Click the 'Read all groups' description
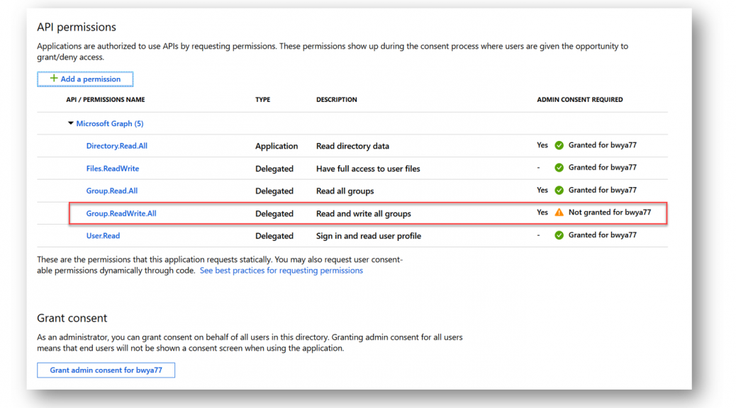The height and width of the screenshot is (408, 736). tap(345, 191)
